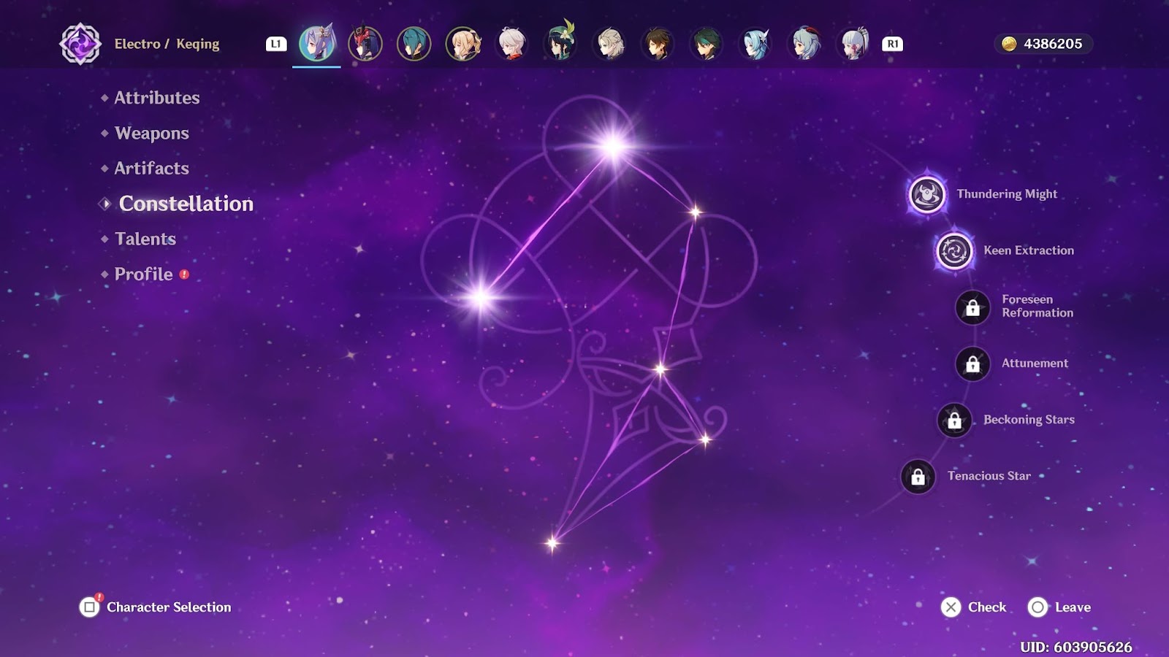Image resolution: width=1169 pixels, height=657 pixels.
Task: Switch to Noelle's portrait with rose
Action: (x=854, y=43)
